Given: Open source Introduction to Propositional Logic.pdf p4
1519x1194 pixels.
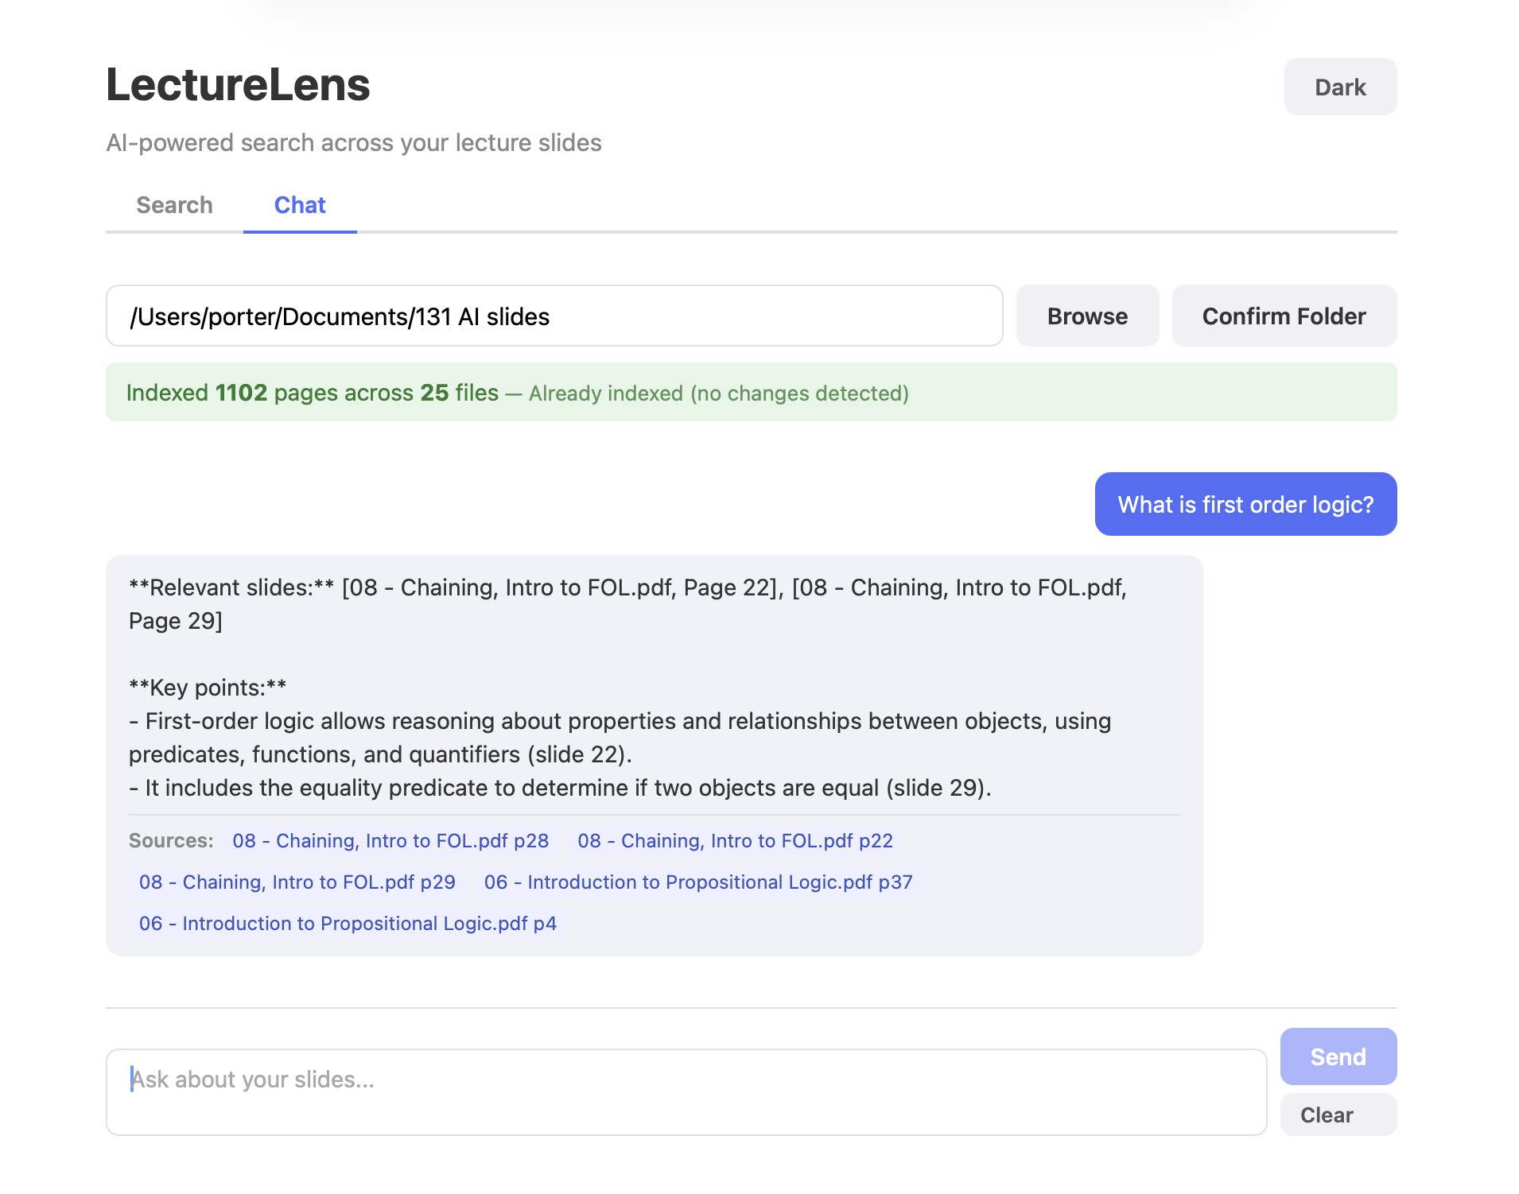Looking at the screenshot, I should 348,924.
